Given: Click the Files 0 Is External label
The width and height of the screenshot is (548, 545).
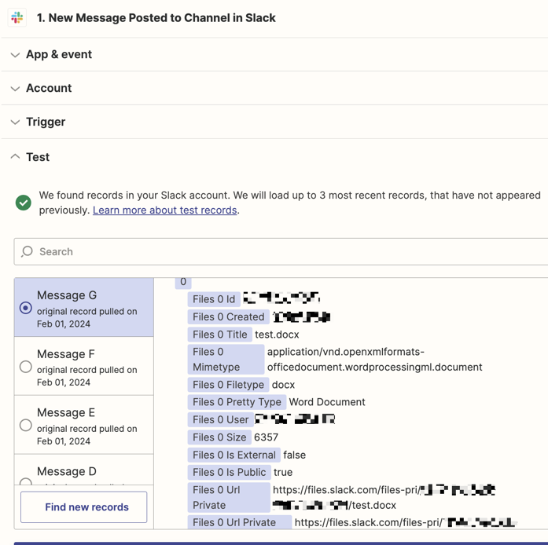Looking at the screenshot, I should (234, 455).
